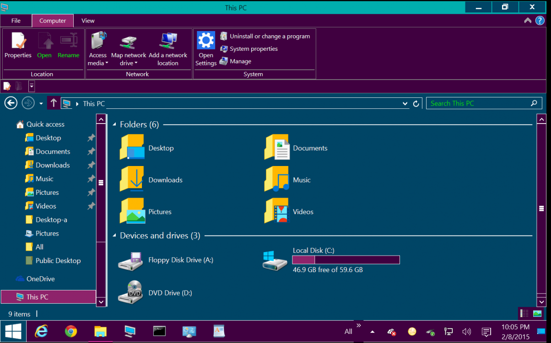Refresh the This PC address bar
Image resolution: width=551 pixels, height=343 pixels.
[416, 104]
